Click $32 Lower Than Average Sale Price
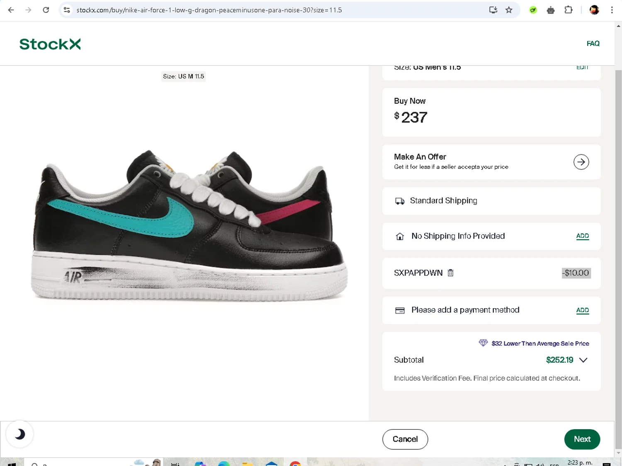 [x=540, y=343]
